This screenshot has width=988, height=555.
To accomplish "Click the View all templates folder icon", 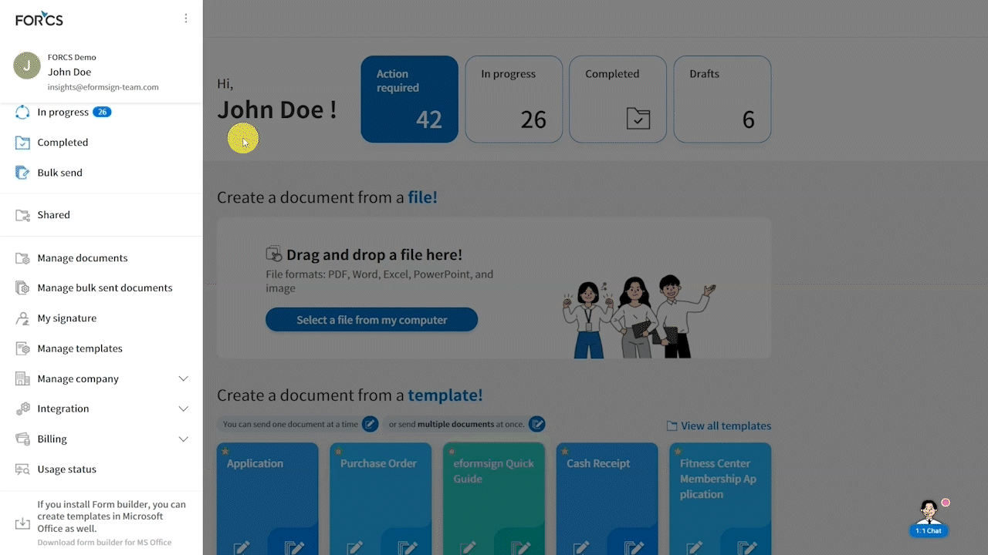I will (672, 426).
